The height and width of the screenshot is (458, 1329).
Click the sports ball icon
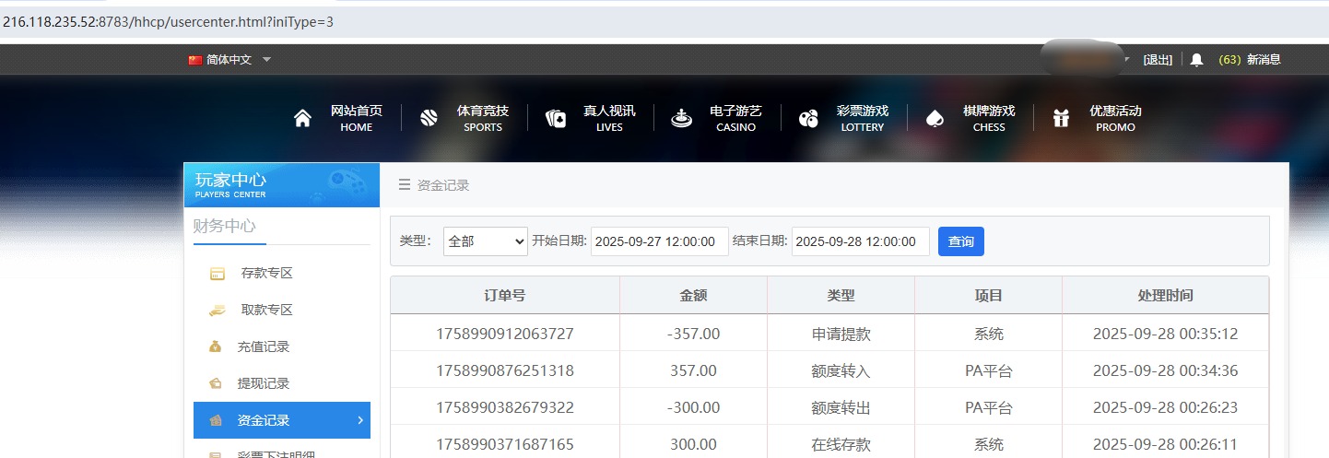[x=429, y=119]
